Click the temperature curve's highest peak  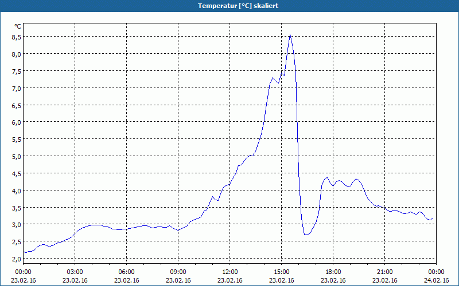(290, 34)
